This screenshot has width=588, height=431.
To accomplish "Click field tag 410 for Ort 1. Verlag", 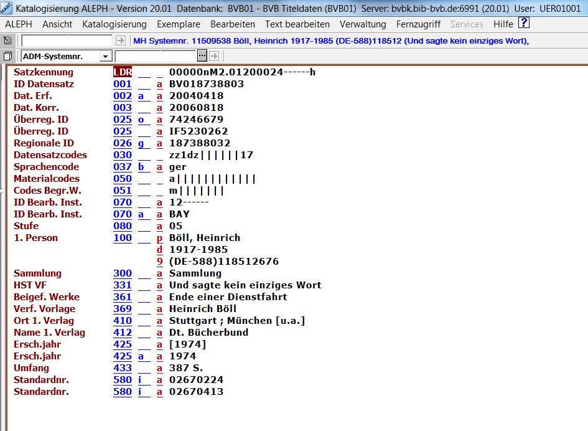I will tap(123, 321).
